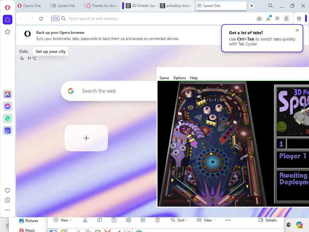The image size is (309, 232).
Task: Open the Downloads icon in toolbar
Action: (x=268, y=18)
